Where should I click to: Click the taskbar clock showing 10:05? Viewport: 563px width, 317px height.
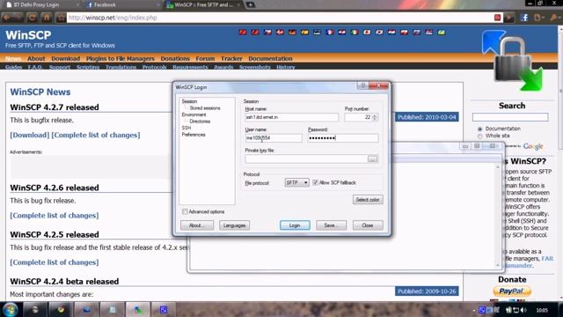tap(542, 310)
